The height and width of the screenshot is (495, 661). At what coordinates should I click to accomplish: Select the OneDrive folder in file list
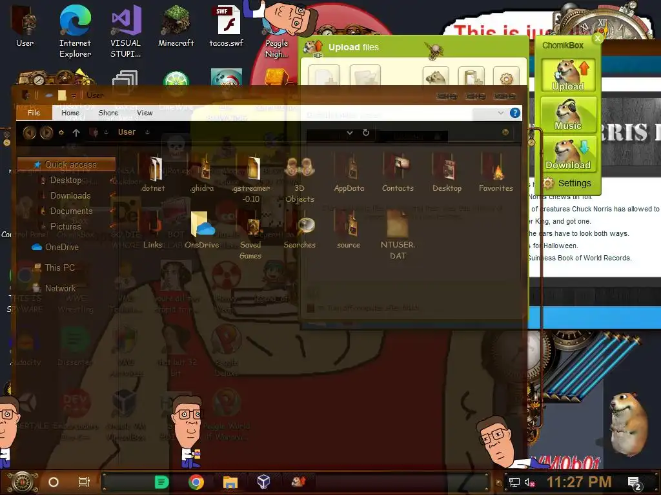[x=202, y=231]
